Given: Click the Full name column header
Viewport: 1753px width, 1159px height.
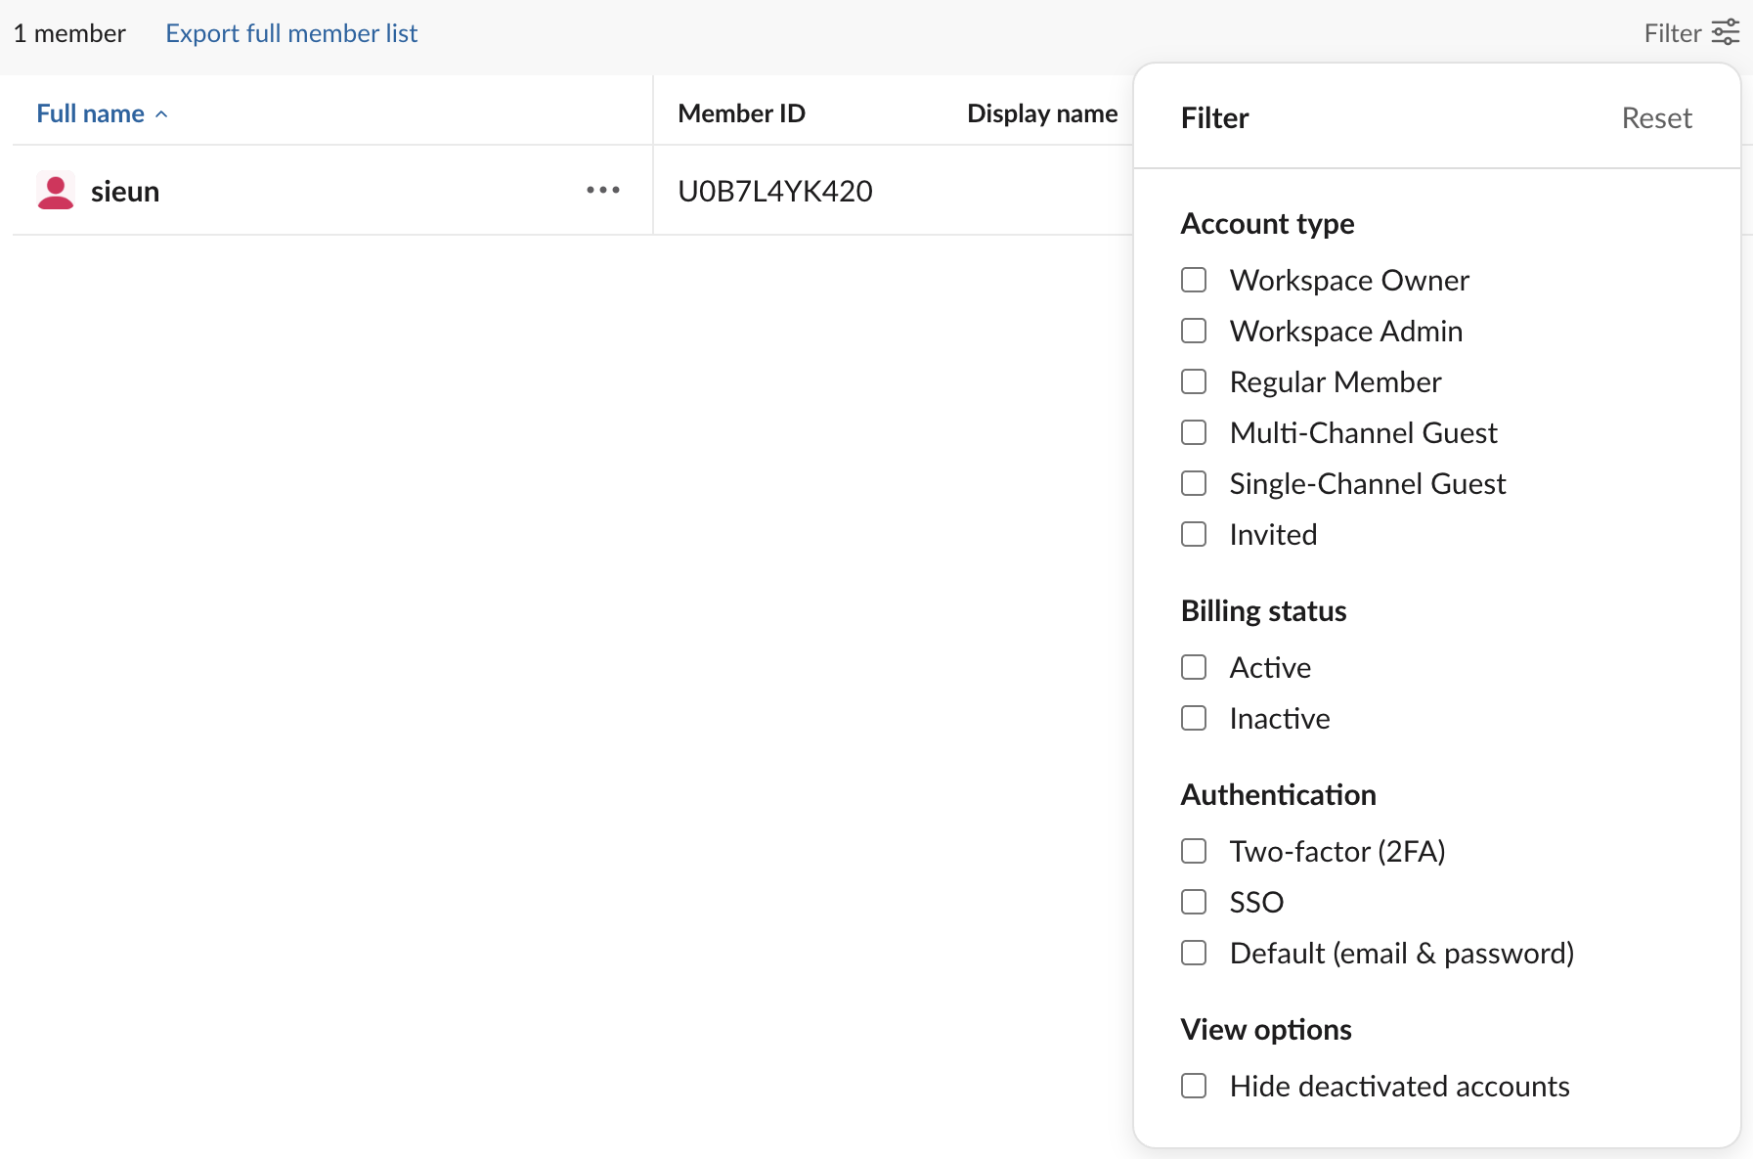Looking at the screenshot, I should pyautogui.click(x=90, y=113).
